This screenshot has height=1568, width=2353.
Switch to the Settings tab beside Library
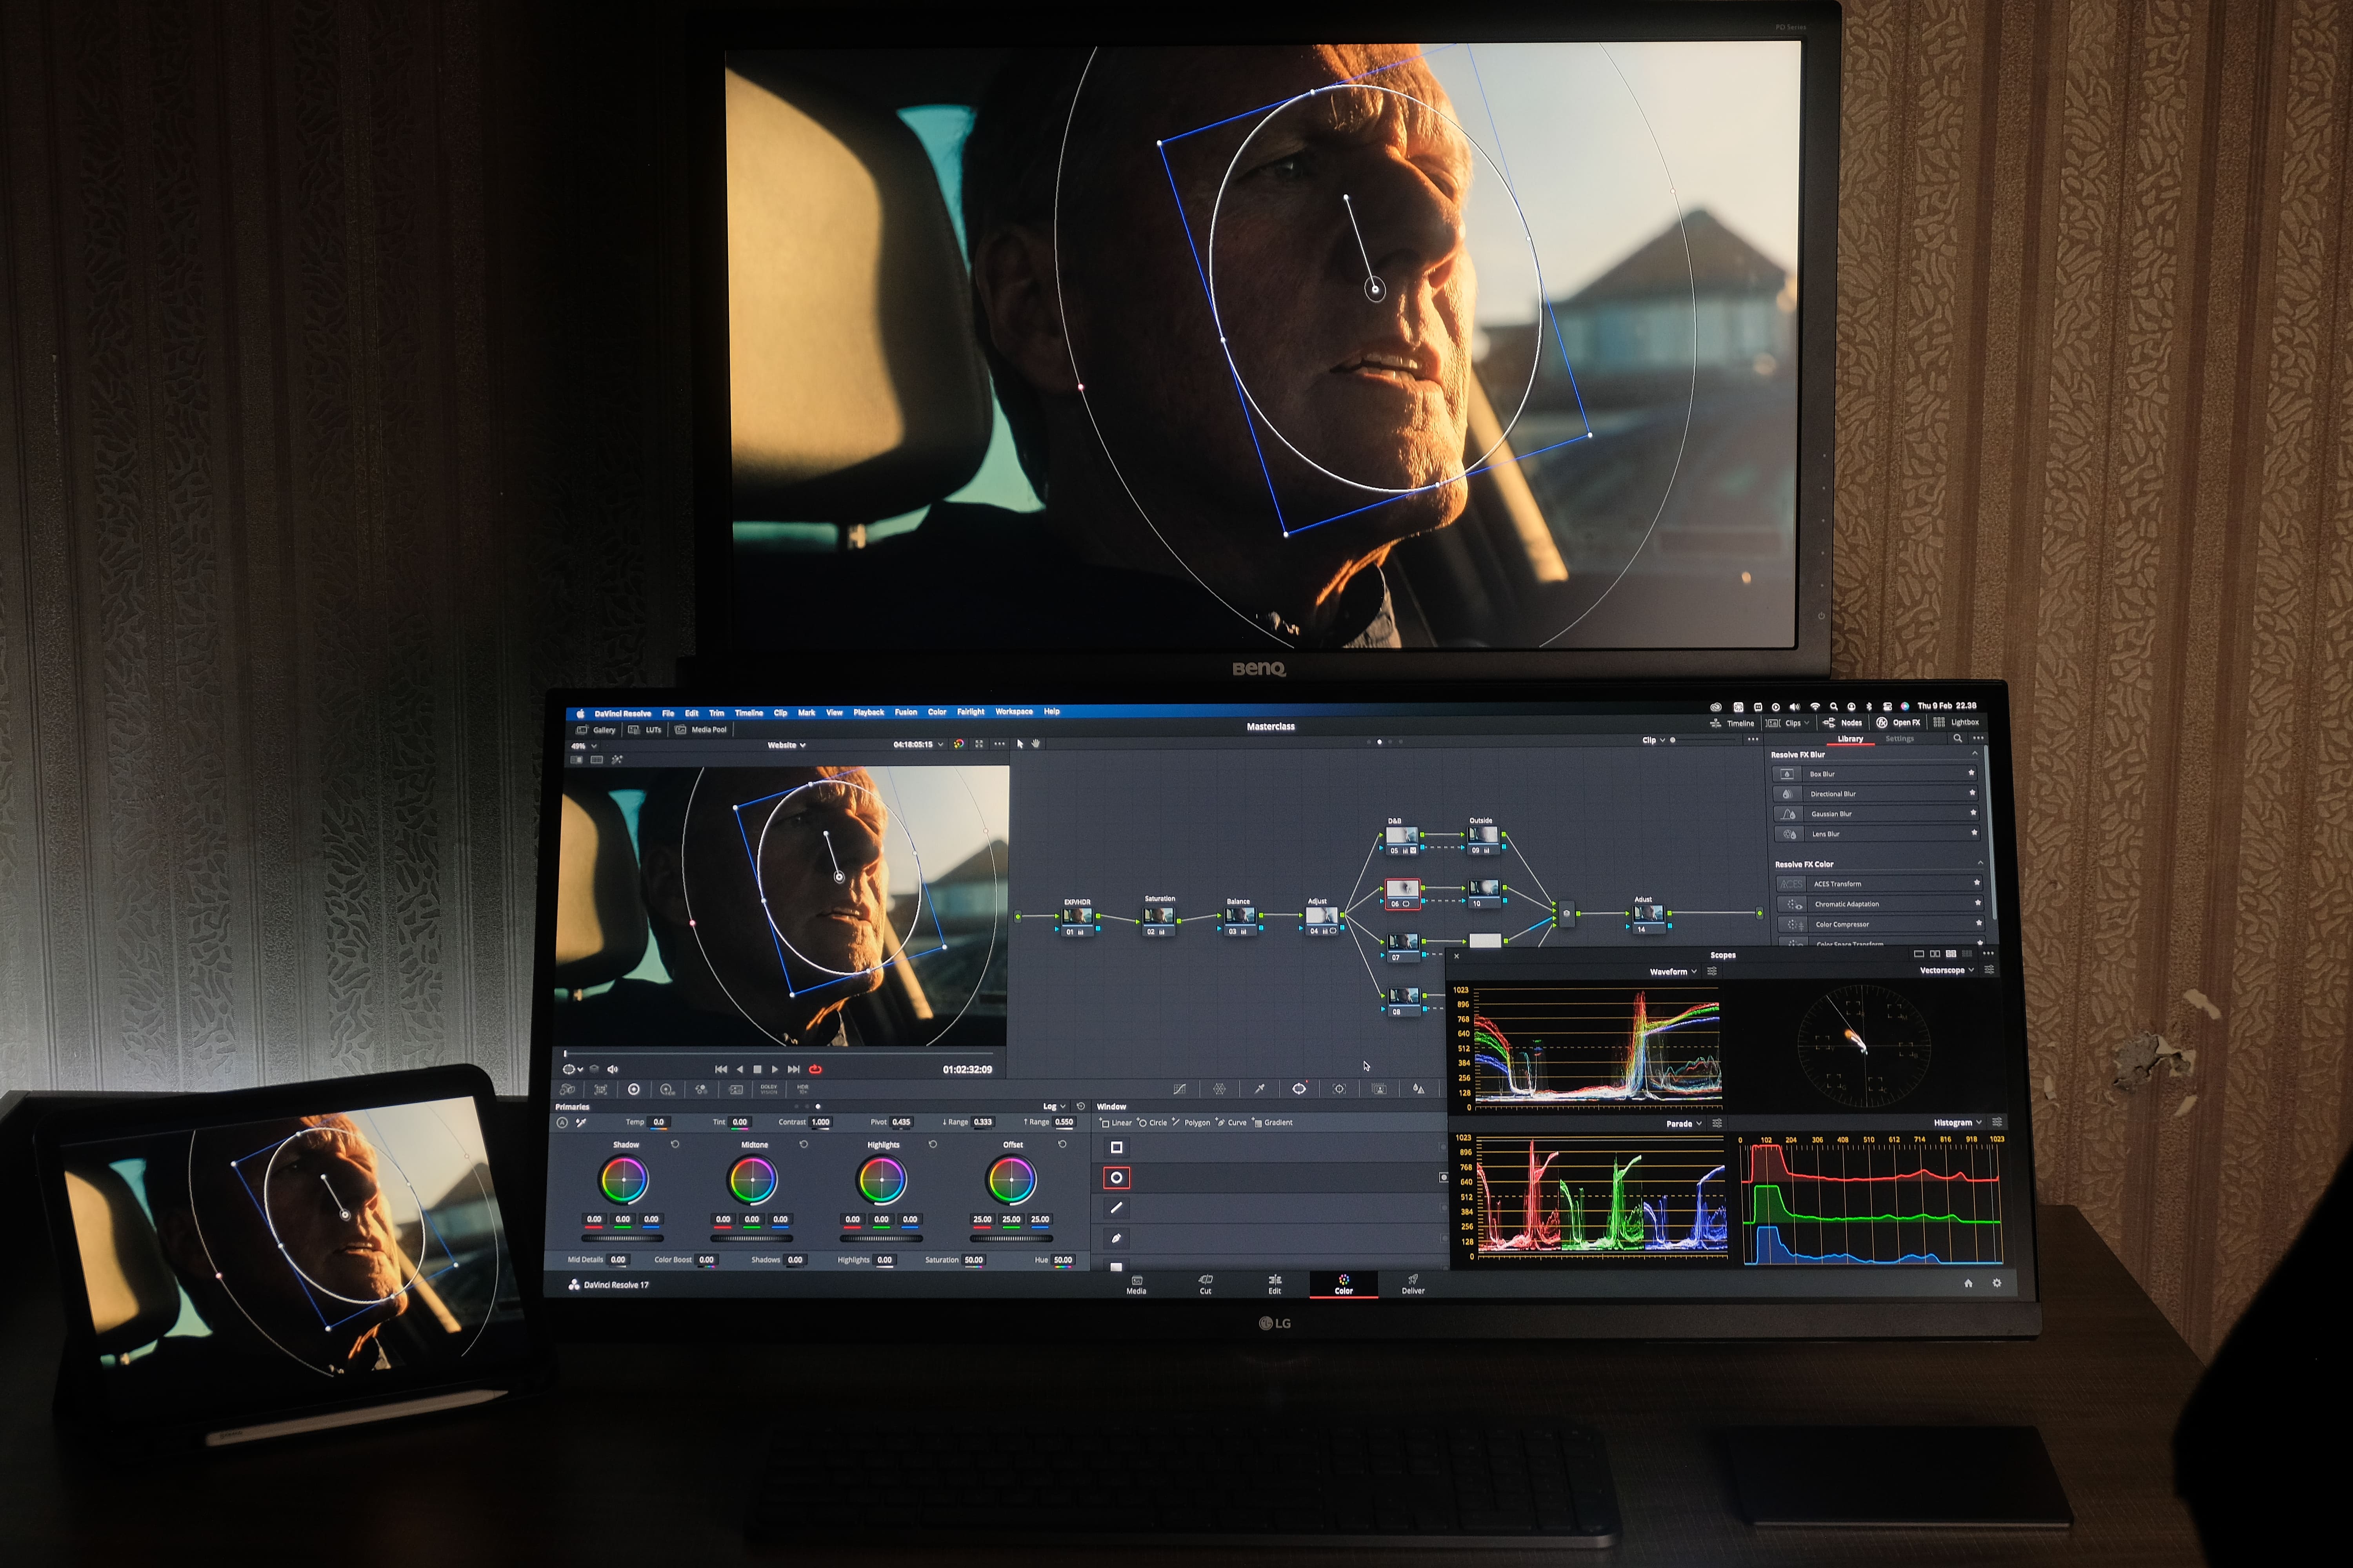(x=1900, y=739)
